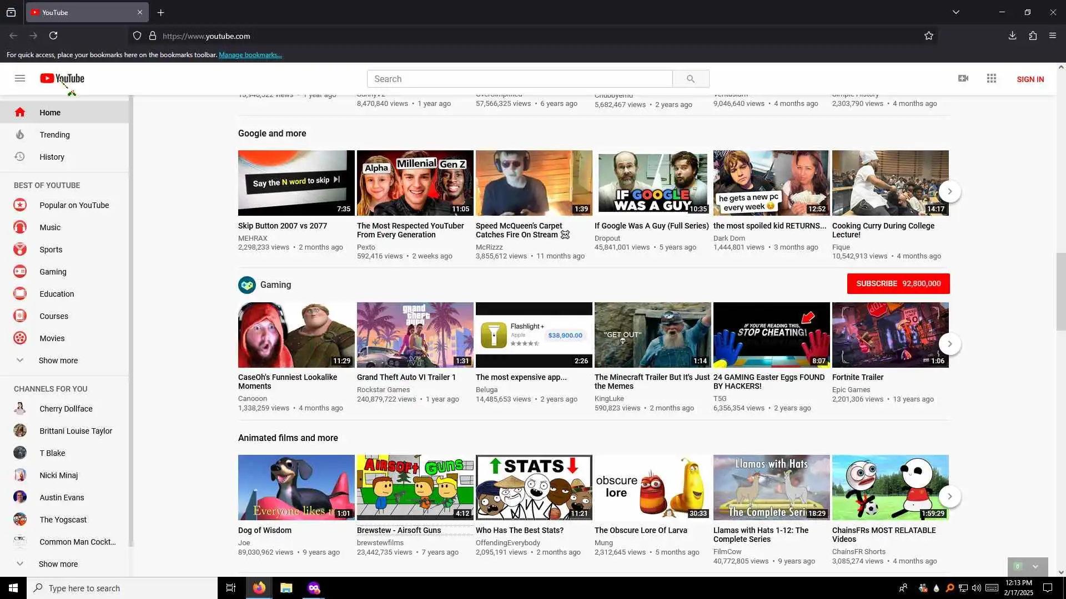
Task: Open History in the sidebar
Action: click(x=52, y=157)
